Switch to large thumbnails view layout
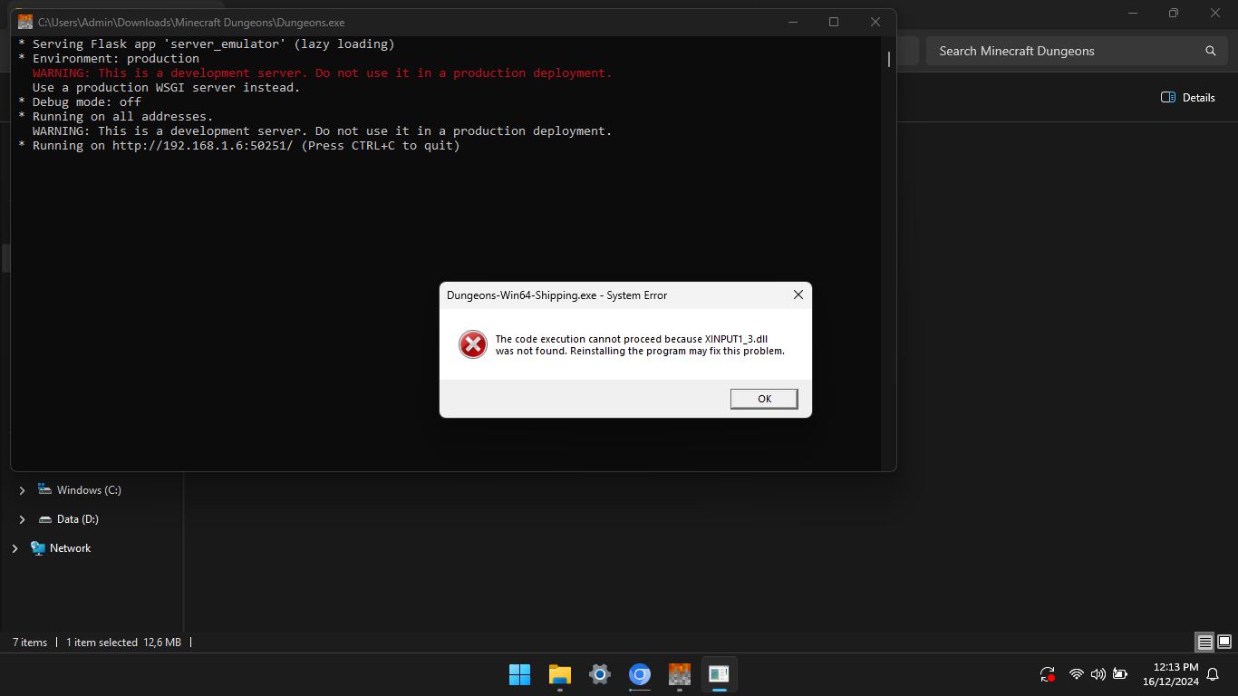The image size is (1238, 696). 1224,643
